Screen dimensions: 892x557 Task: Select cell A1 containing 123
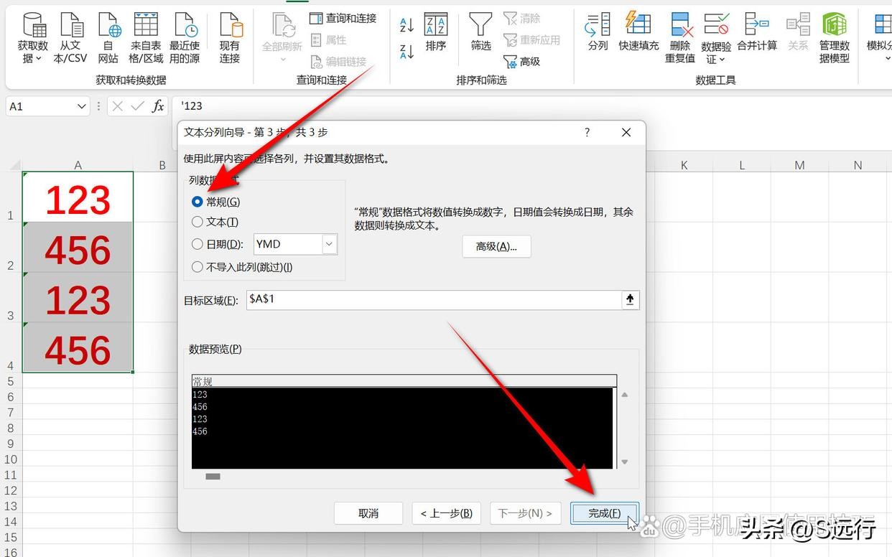pos(78,197)
